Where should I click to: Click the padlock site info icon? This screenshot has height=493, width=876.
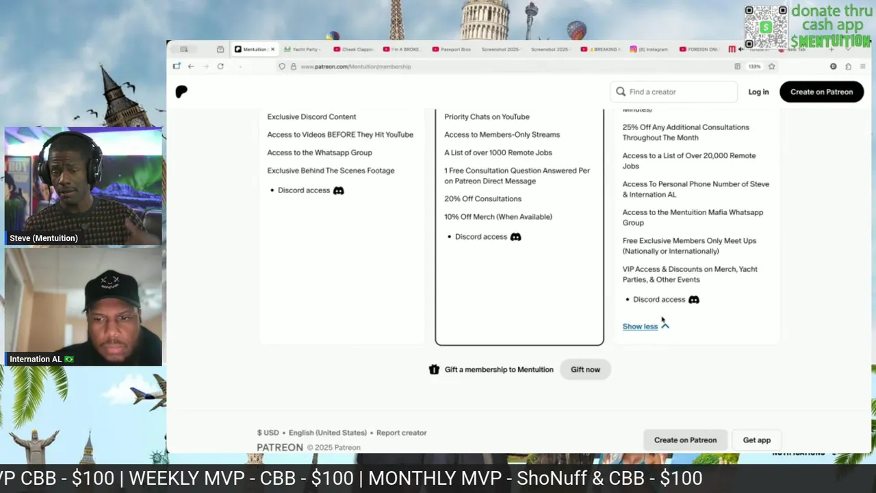(294, 66)
